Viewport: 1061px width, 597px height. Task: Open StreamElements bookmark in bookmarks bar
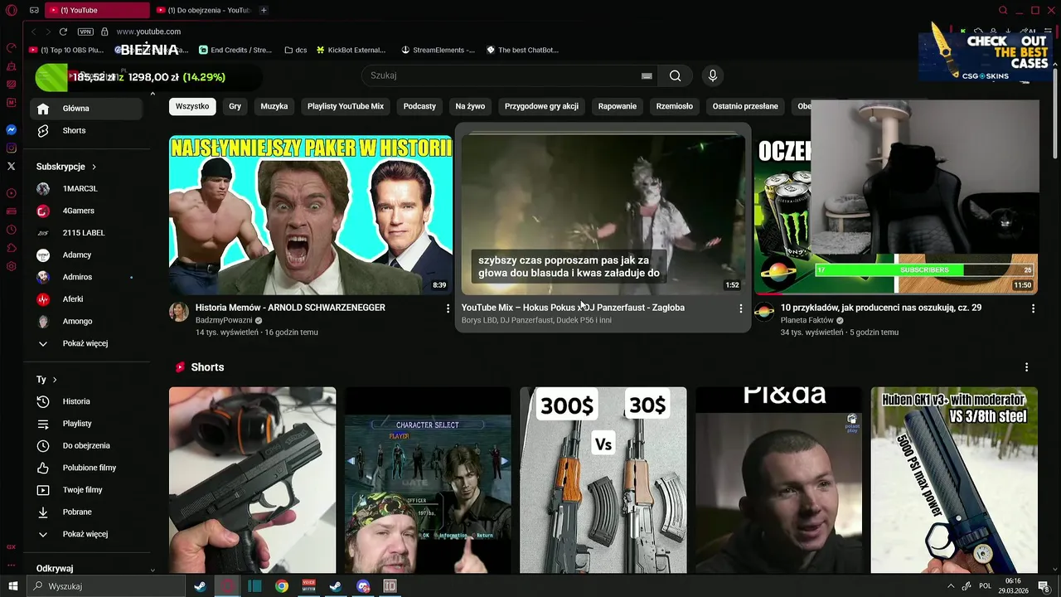(438, 50)
